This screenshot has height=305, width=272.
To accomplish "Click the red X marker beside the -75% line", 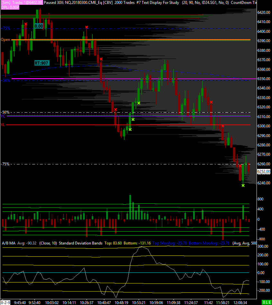I will tap(240, 166).
